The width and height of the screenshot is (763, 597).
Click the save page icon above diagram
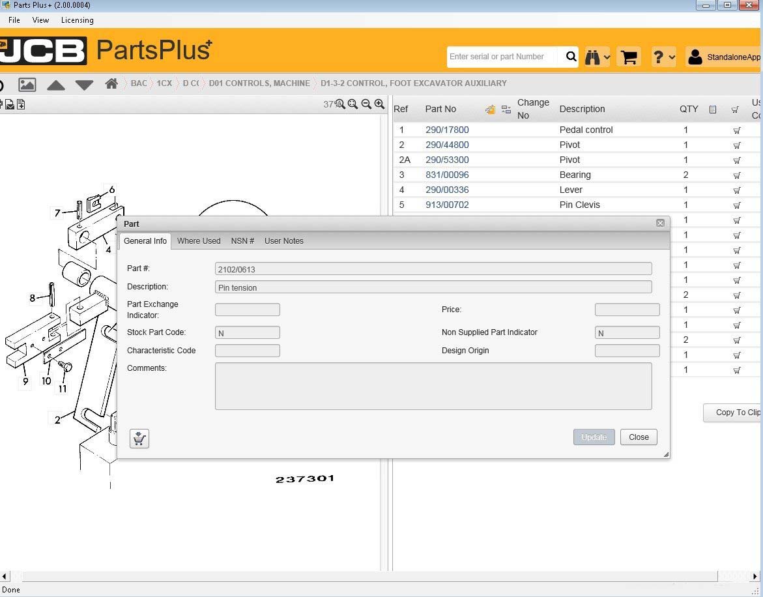10,104
